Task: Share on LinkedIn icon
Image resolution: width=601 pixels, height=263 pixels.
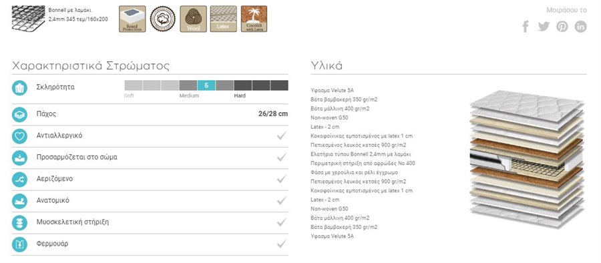Action: click(x=580, y=27)
